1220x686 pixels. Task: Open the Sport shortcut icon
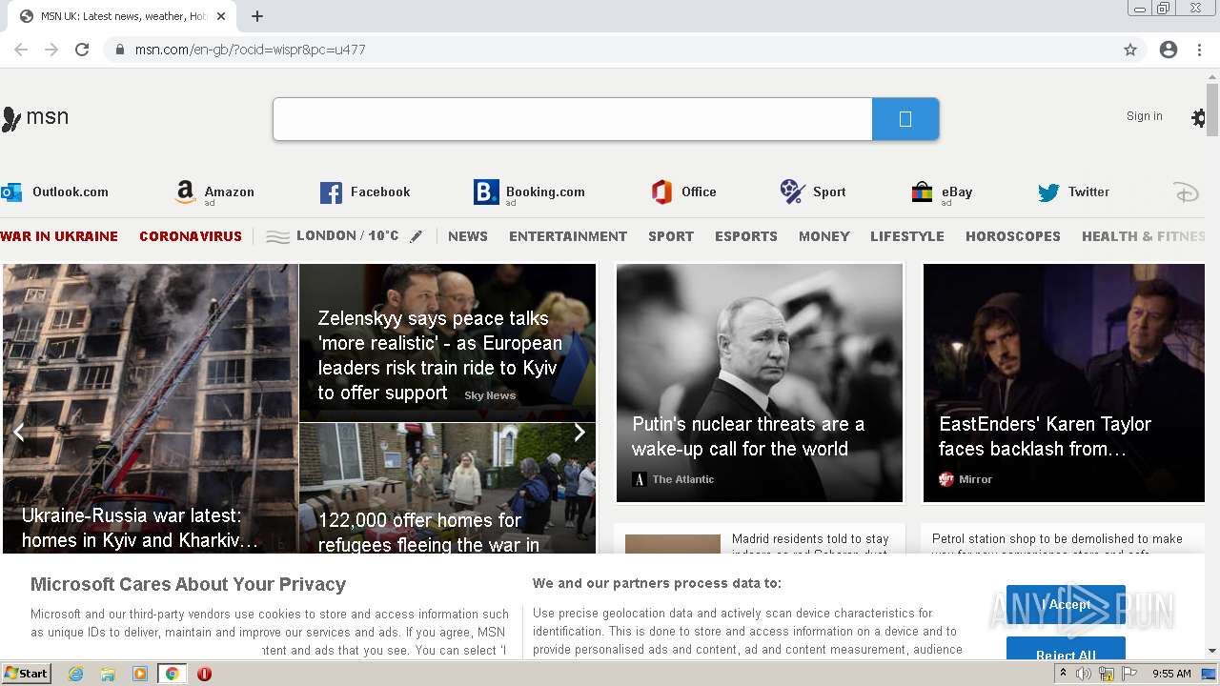(x=793, y=192)
